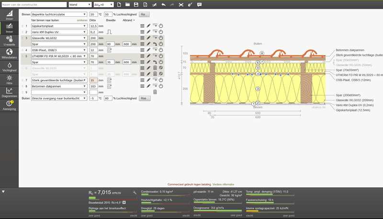Click the Verdere informatie link
Image resolution: width=383 pixels, height=219 pixels.
point(225,184)
